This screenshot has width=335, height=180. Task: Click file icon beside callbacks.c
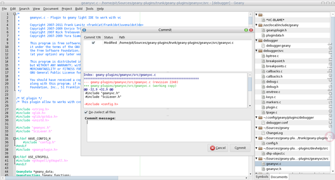click(x=263, y=71)
